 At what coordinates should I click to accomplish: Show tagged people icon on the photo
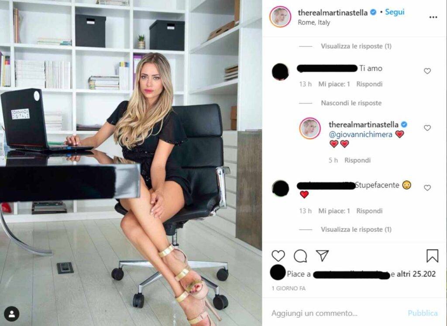pos(12,314)
